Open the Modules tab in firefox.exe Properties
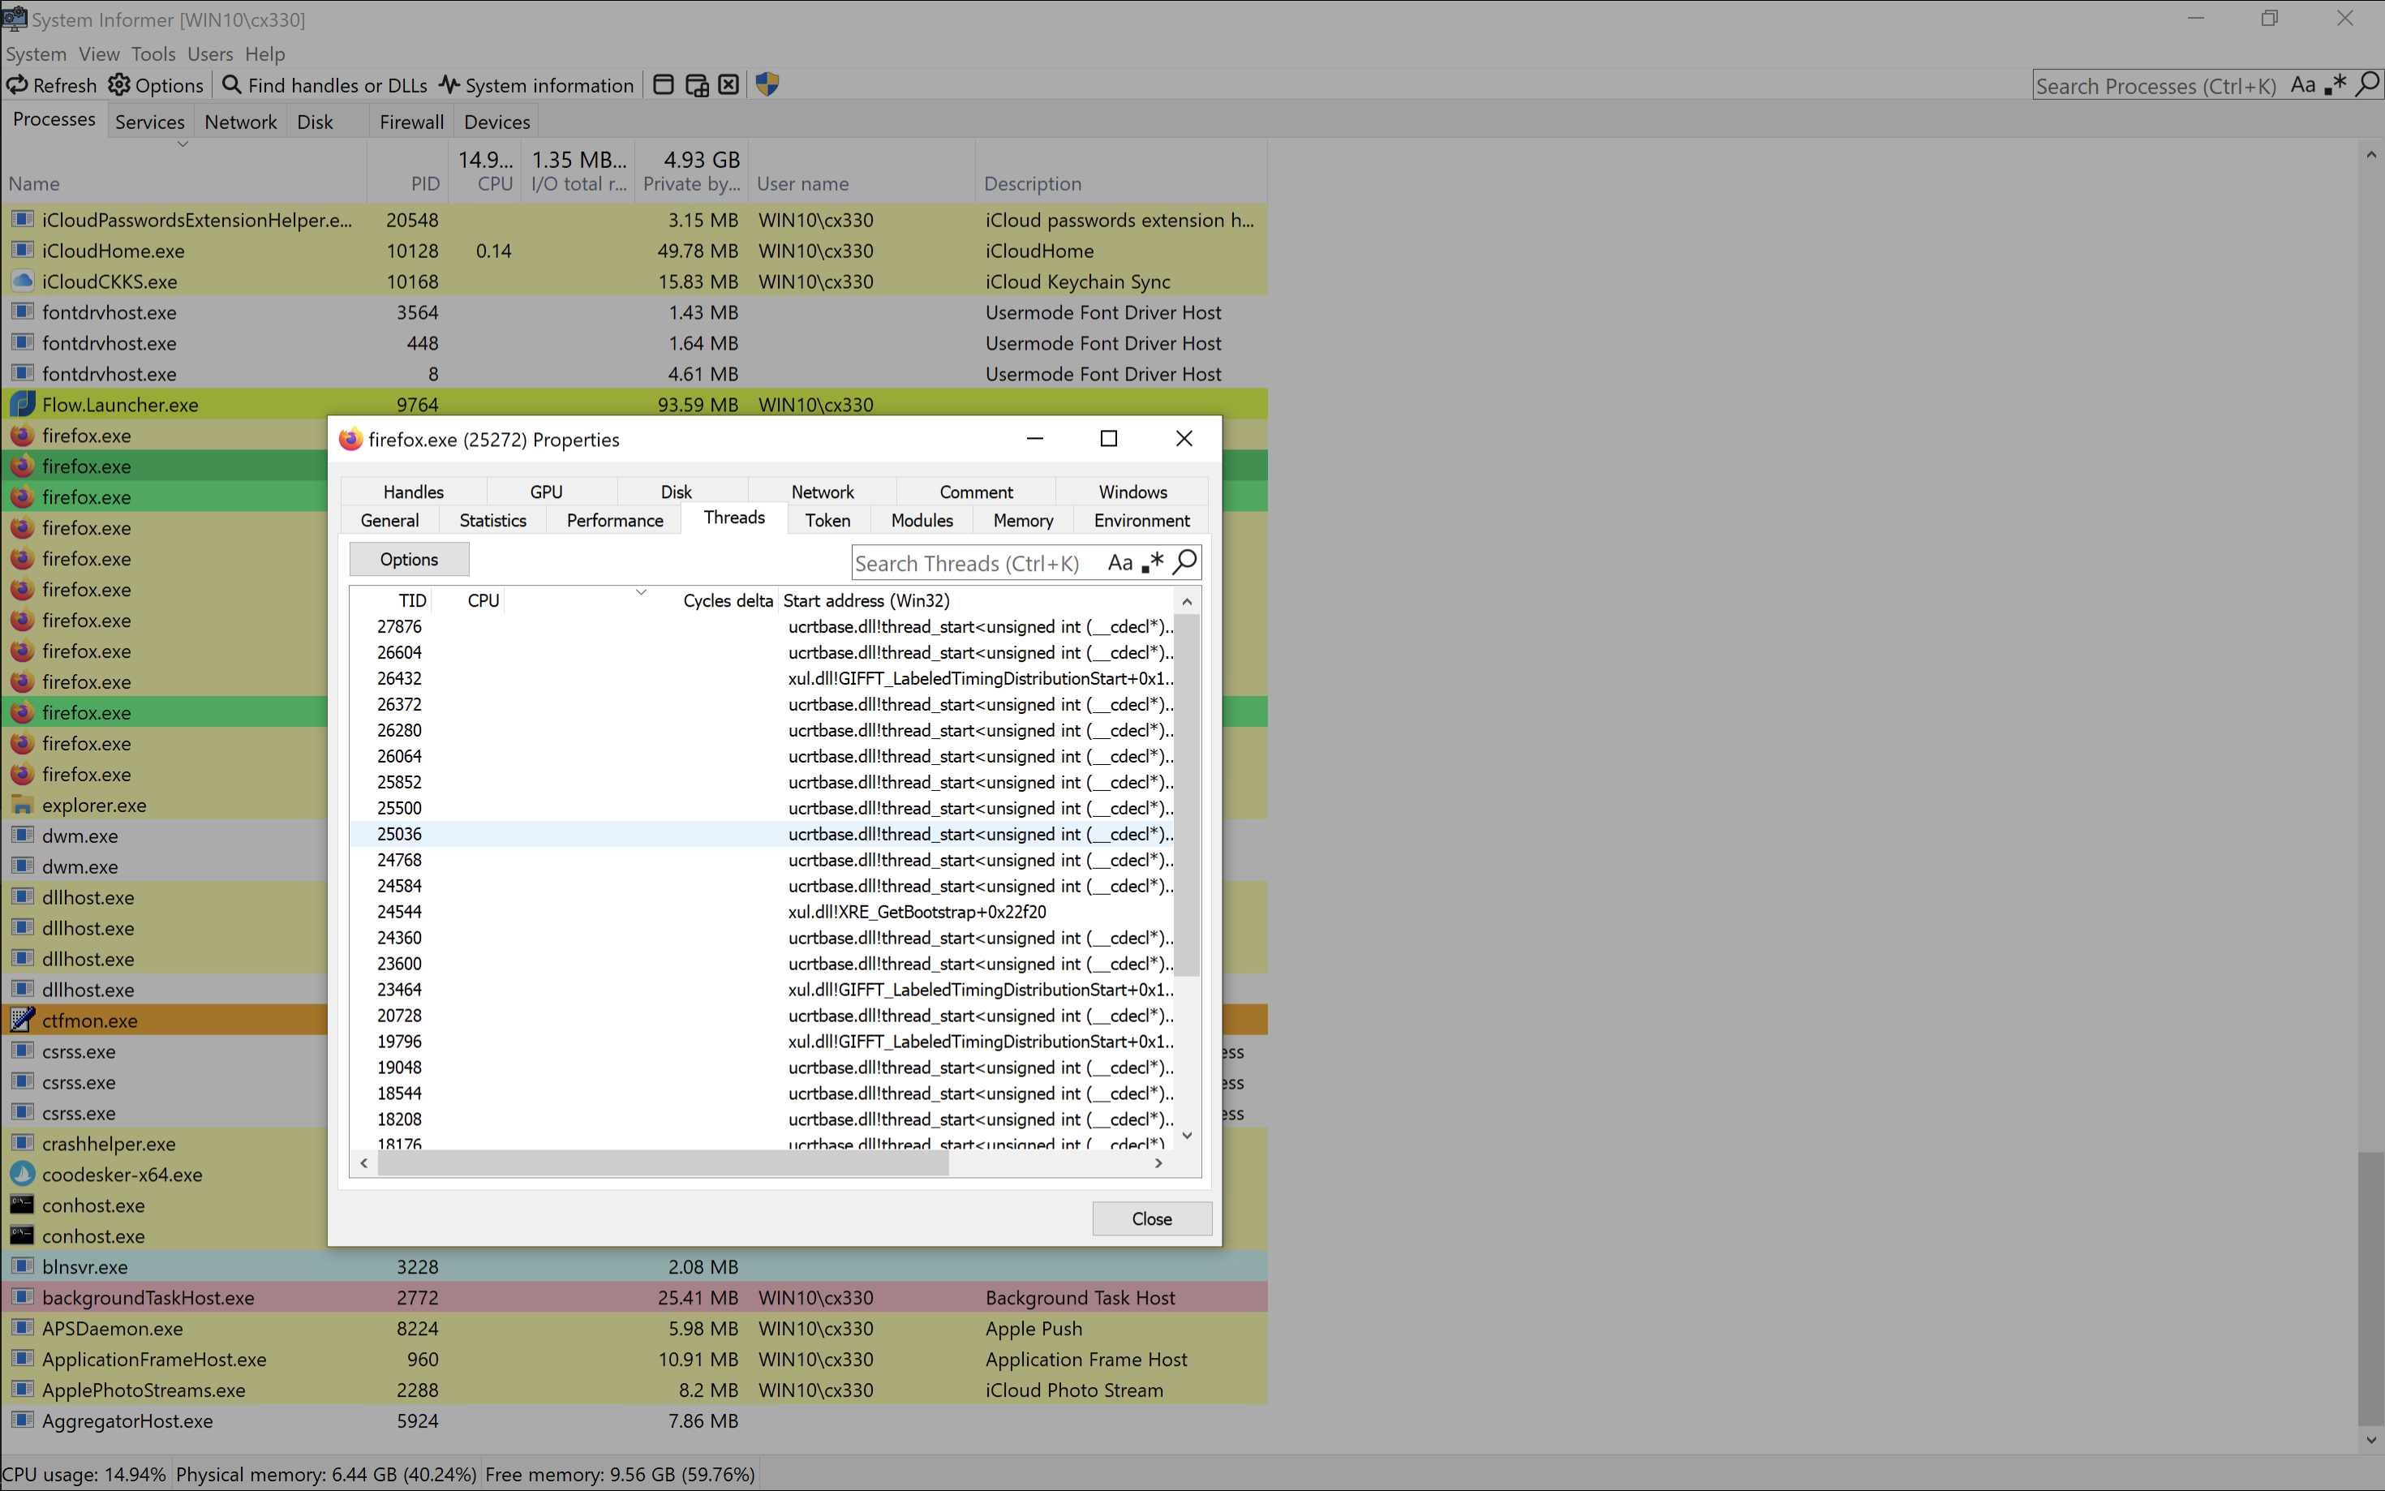This screenshot has width=2385, height=1491. 922,520
